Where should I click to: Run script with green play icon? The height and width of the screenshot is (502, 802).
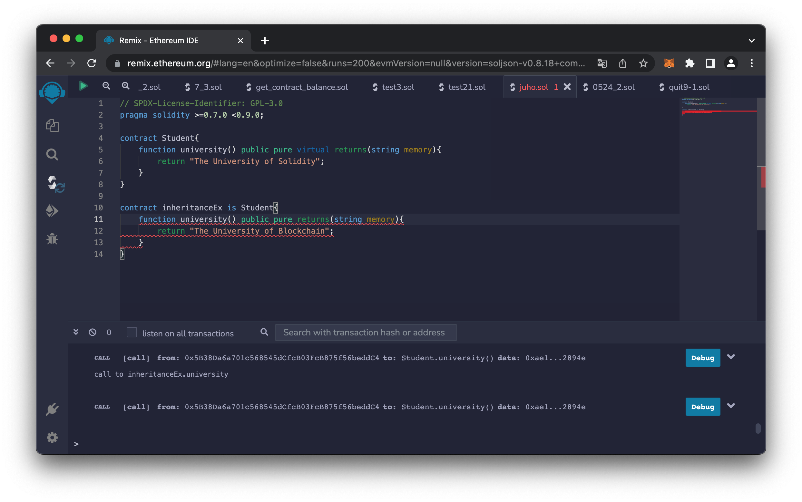coord(83,86)
